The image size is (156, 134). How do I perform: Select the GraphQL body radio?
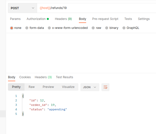coord(124,28)
